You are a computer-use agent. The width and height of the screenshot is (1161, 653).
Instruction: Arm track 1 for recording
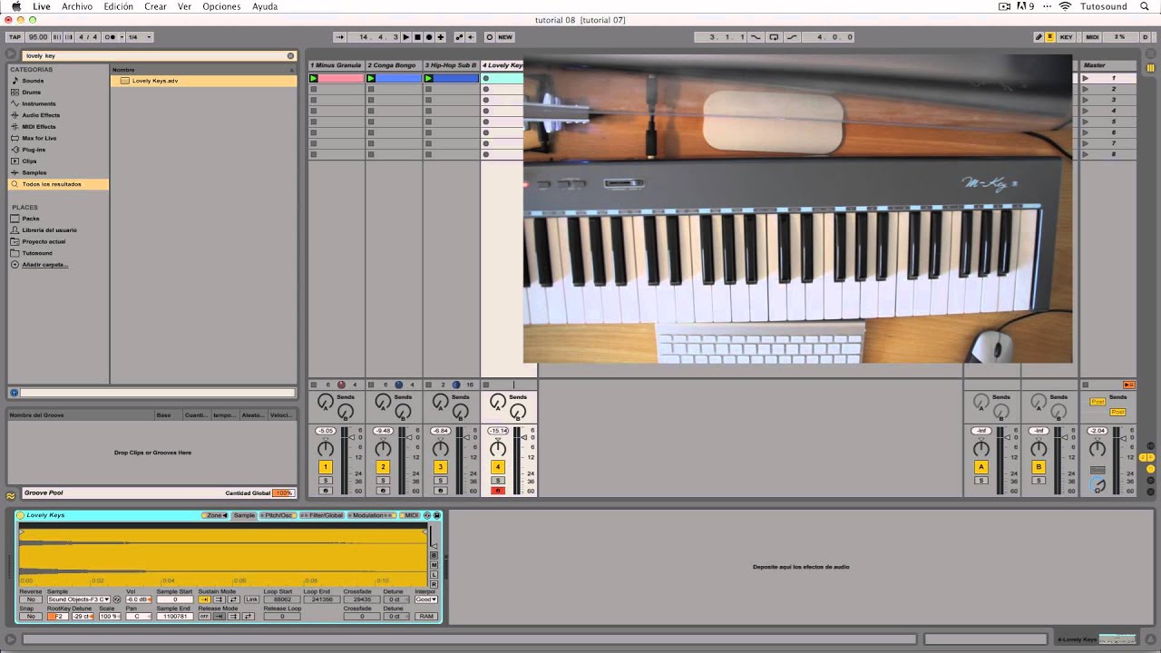[x=326, y=491]
